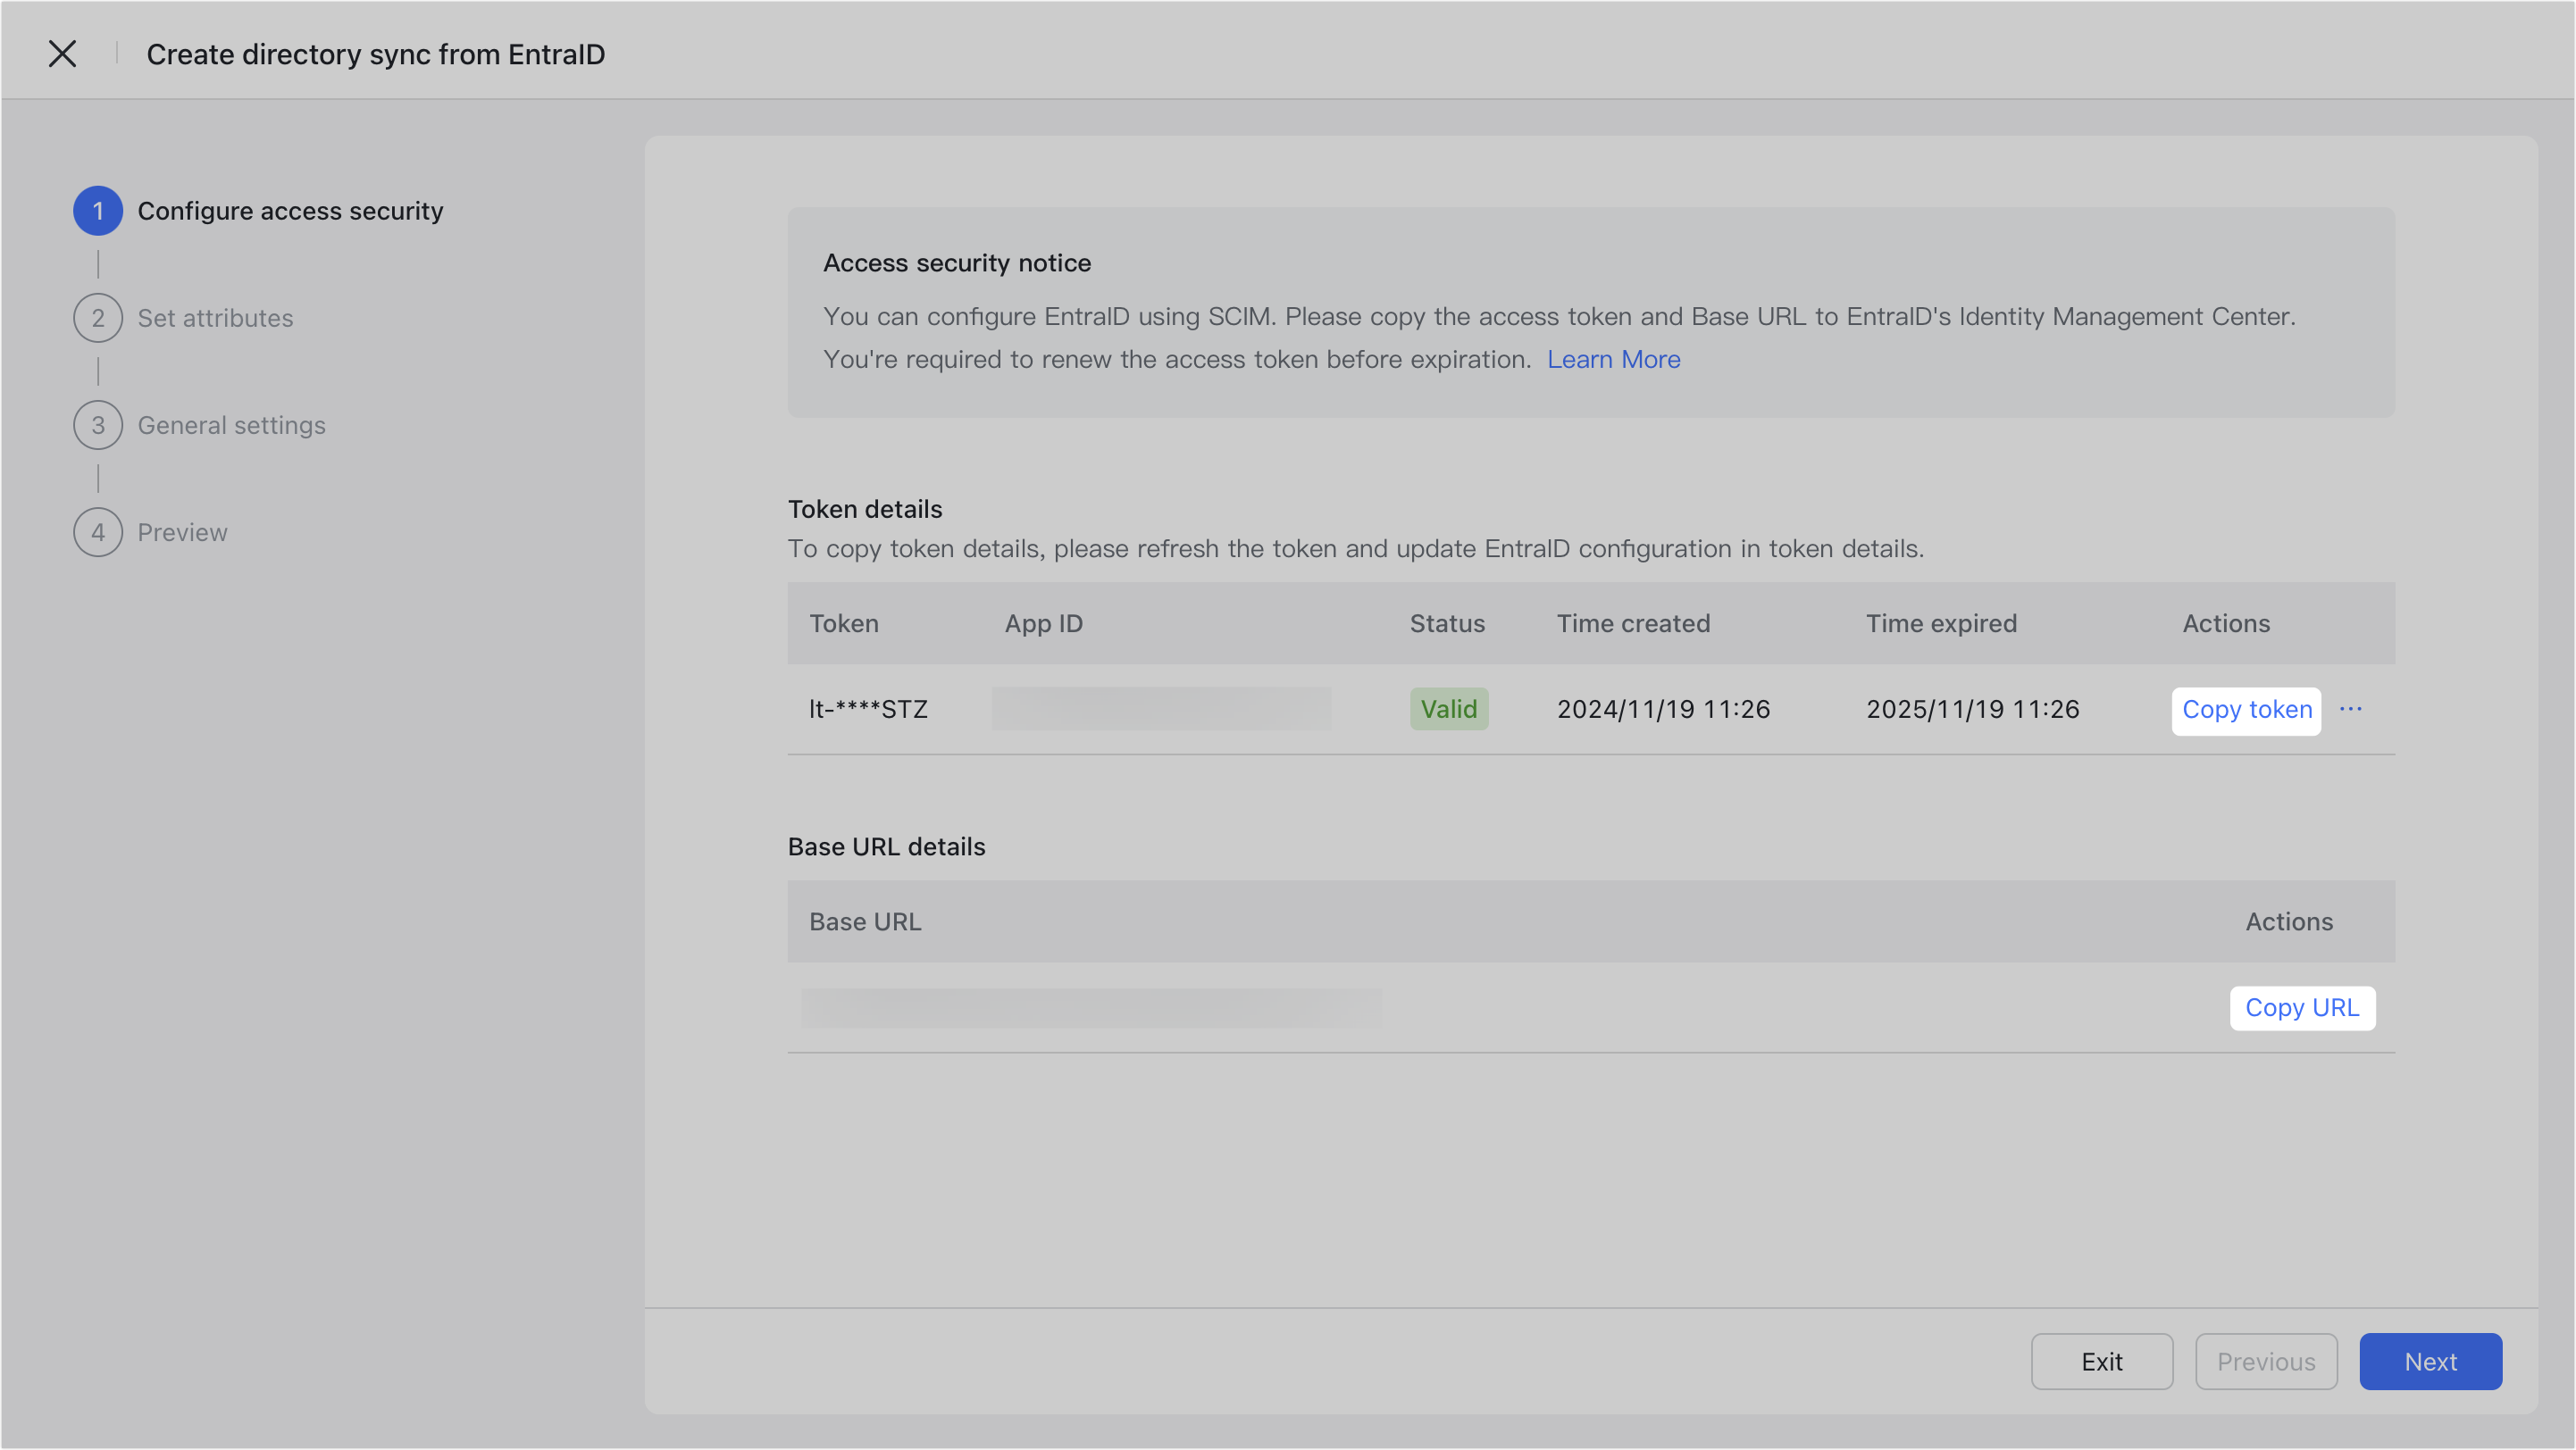Click the Actions column header
This screenshot has width=2576, height=1450.
pyautogui.click(x=2225, y=622)
